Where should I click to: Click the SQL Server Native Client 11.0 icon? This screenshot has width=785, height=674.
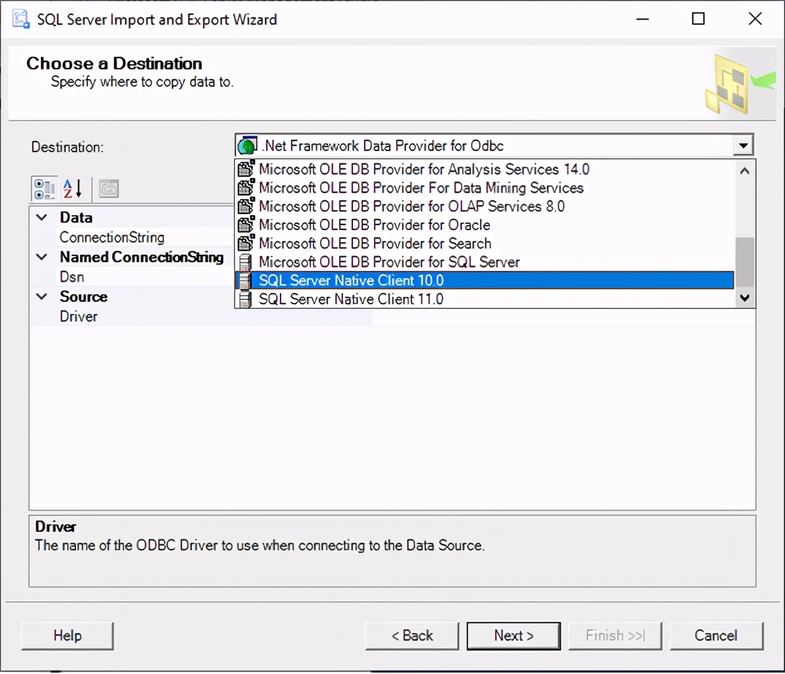[246, 299]
